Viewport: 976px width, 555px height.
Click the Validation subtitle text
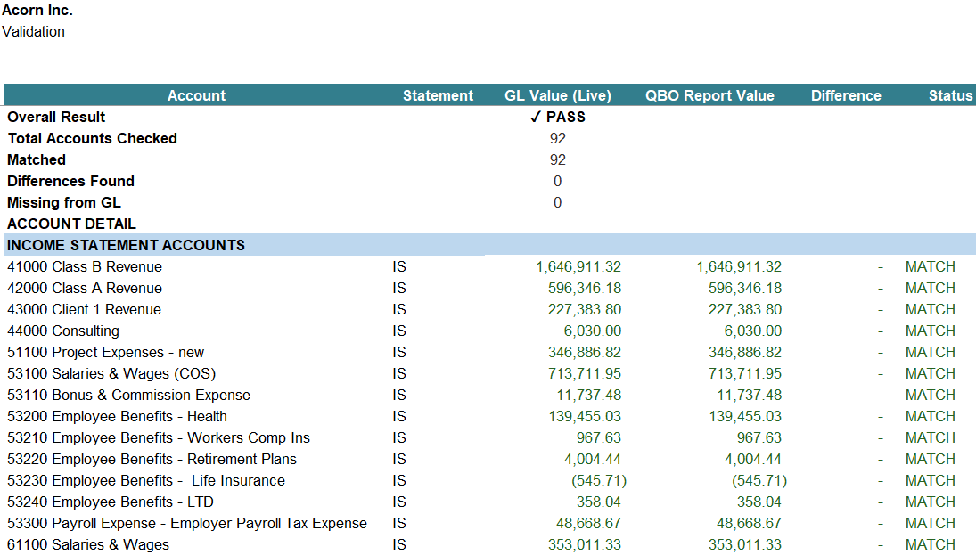click(34, 32)
